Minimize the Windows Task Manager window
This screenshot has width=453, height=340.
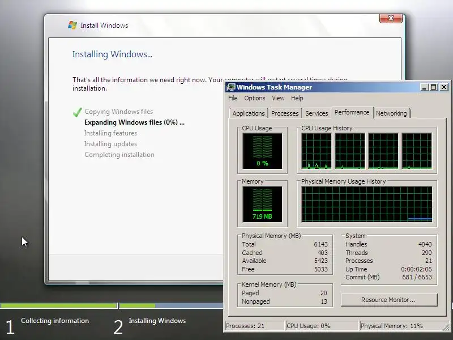pos(424,87)
